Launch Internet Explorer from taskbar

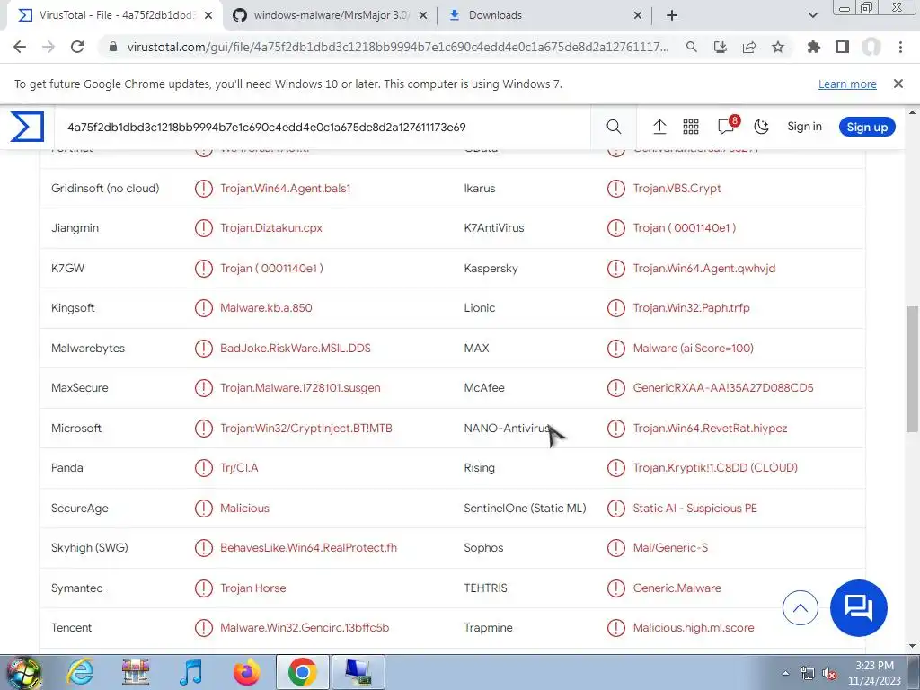(80, 672)
